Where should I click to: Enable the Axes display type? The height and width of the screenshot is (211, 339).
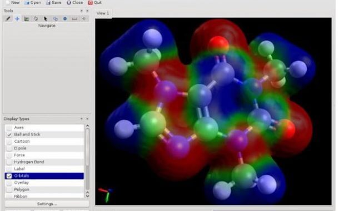click(x=9, y=128)
